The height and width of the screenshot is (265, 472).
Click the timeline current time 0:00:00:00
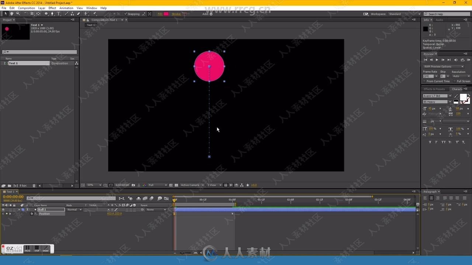tap(13, 197)
